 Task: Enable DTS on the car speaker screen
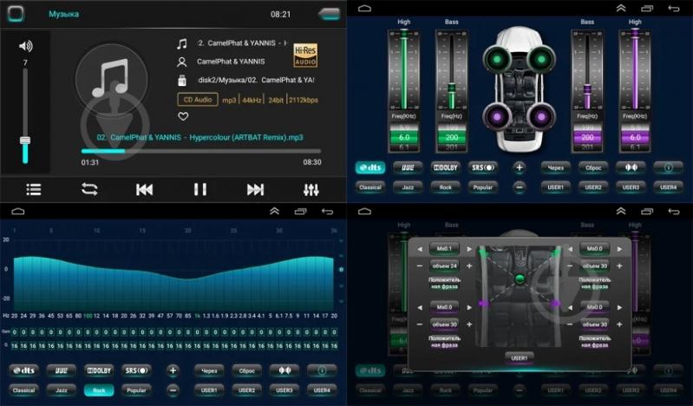pos(370,167)
